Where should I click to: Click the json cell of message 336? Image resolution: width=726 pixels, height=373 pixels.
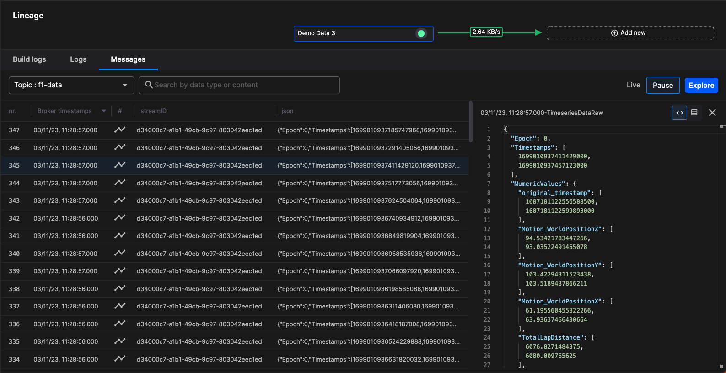pos(368,324)
